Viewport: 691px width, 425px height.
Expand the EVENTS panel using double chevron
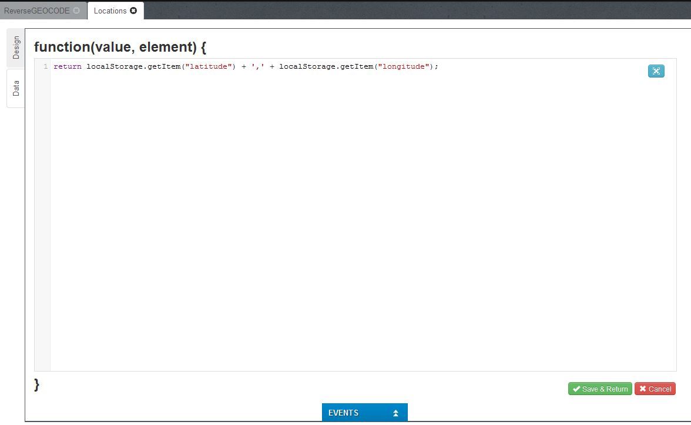point(395,413)
